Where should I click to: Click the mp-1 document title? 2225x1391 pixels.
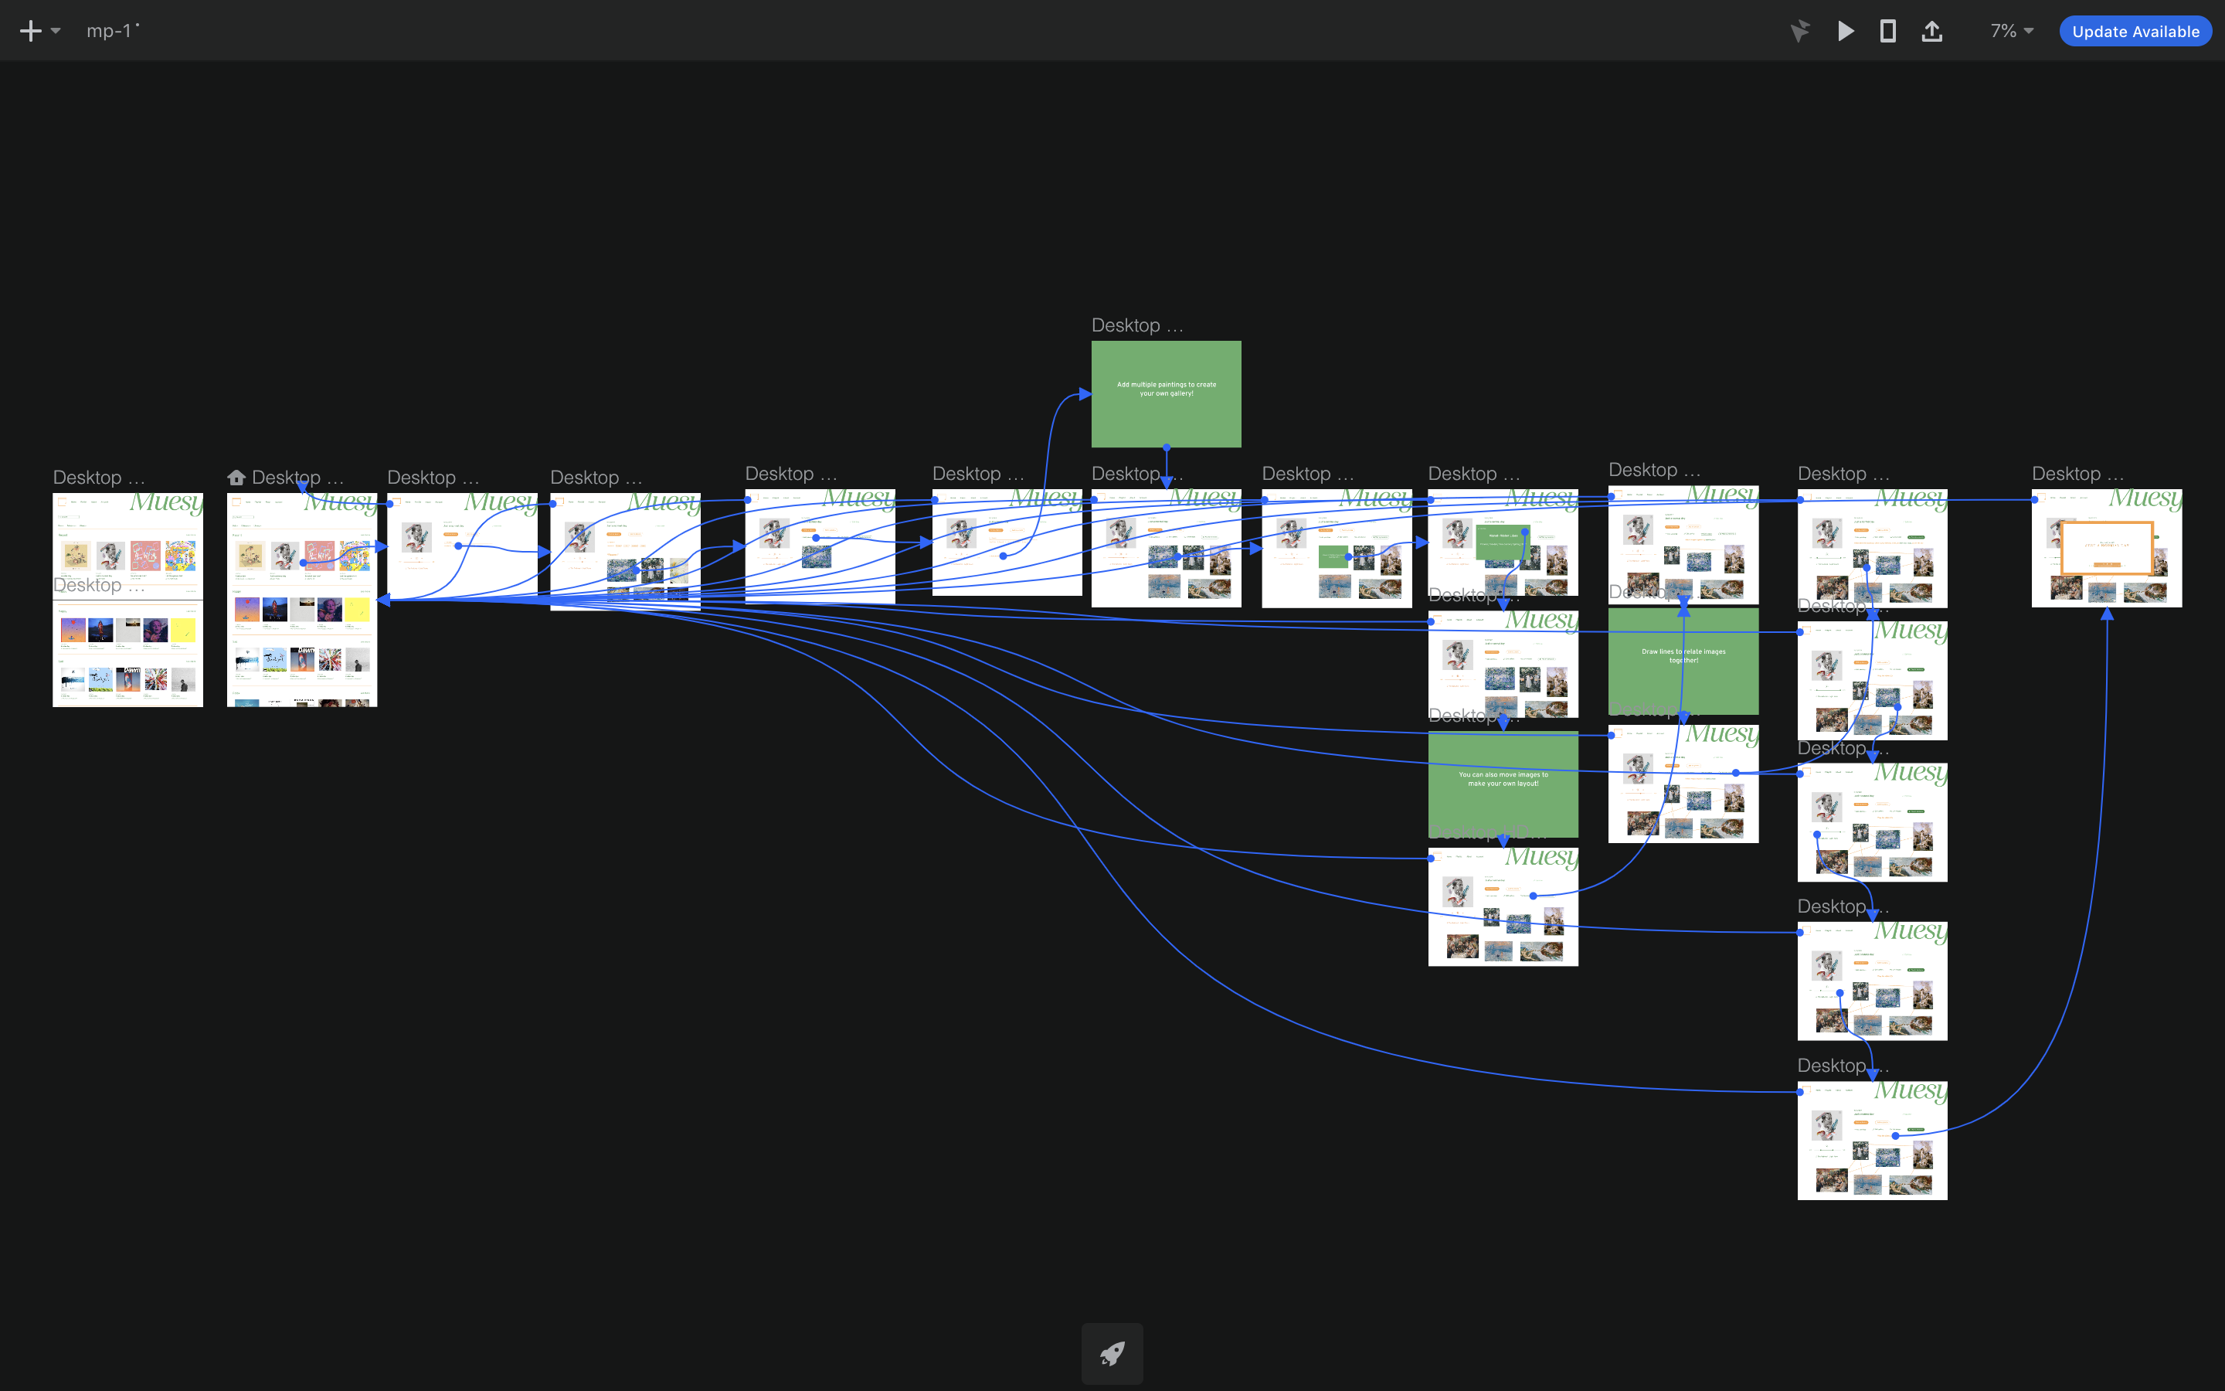pyautogui.click(x=110, y=31)
